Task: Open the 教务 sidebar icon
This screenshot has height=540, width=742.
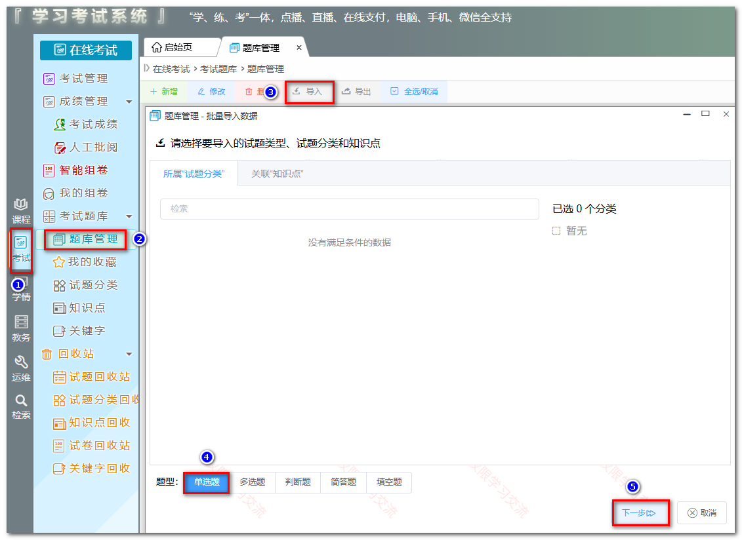Action: [x=21, y=328]
